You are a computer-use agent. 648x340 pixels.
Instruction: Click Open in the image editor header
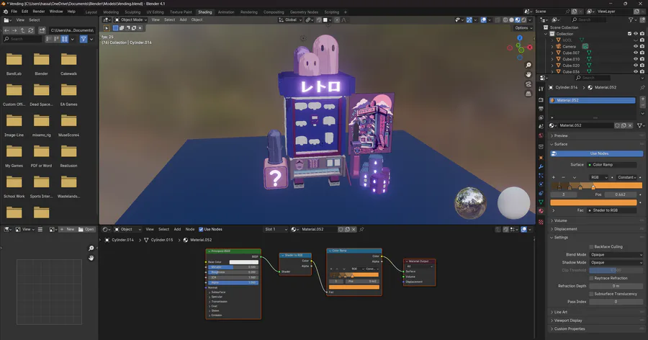86,229
